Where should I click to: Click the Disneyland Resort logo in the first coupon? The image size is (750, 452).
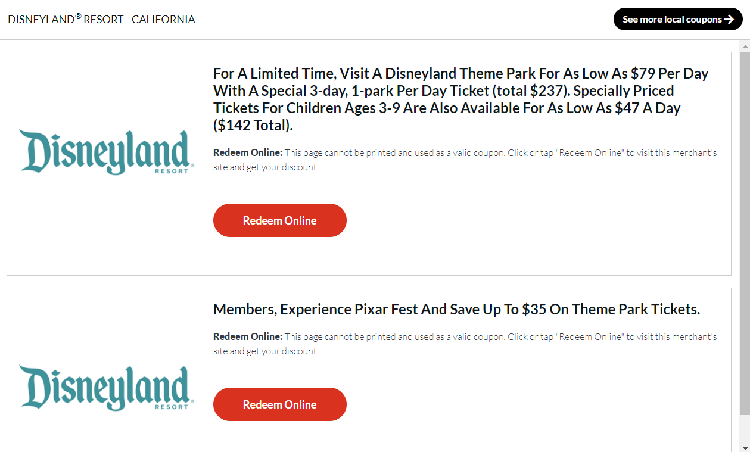104,152
